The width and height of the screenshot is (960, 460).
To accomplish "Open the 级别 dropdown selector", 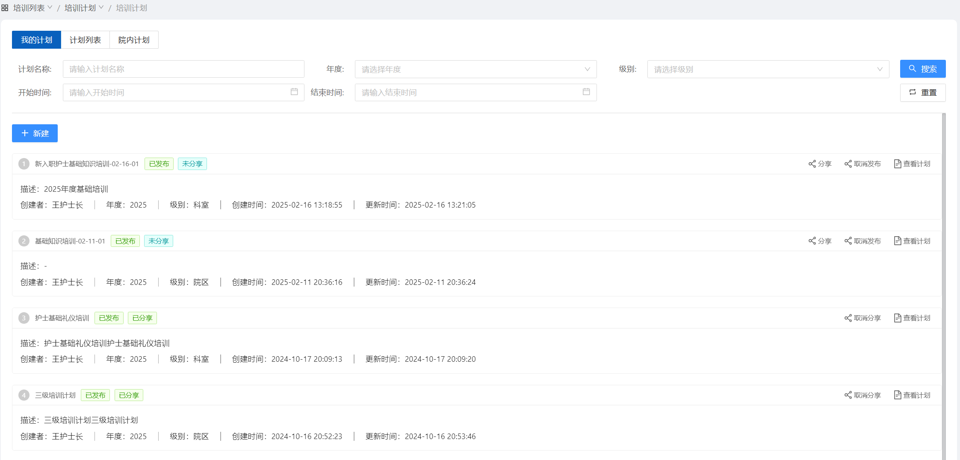I will coord(768,69).
